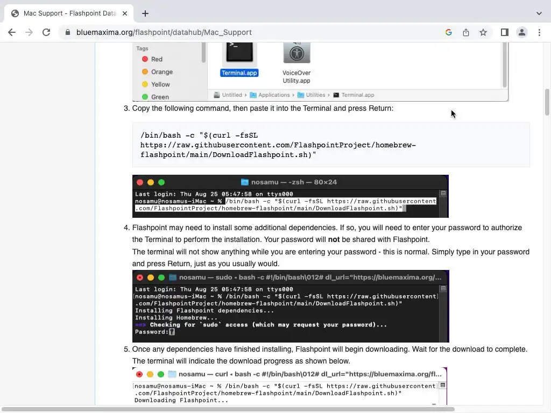This screenshot has width=551, height=413.
Task: Click Untitled in the Finder path bar
Action: pyautogui.click(x=228, y=95)
